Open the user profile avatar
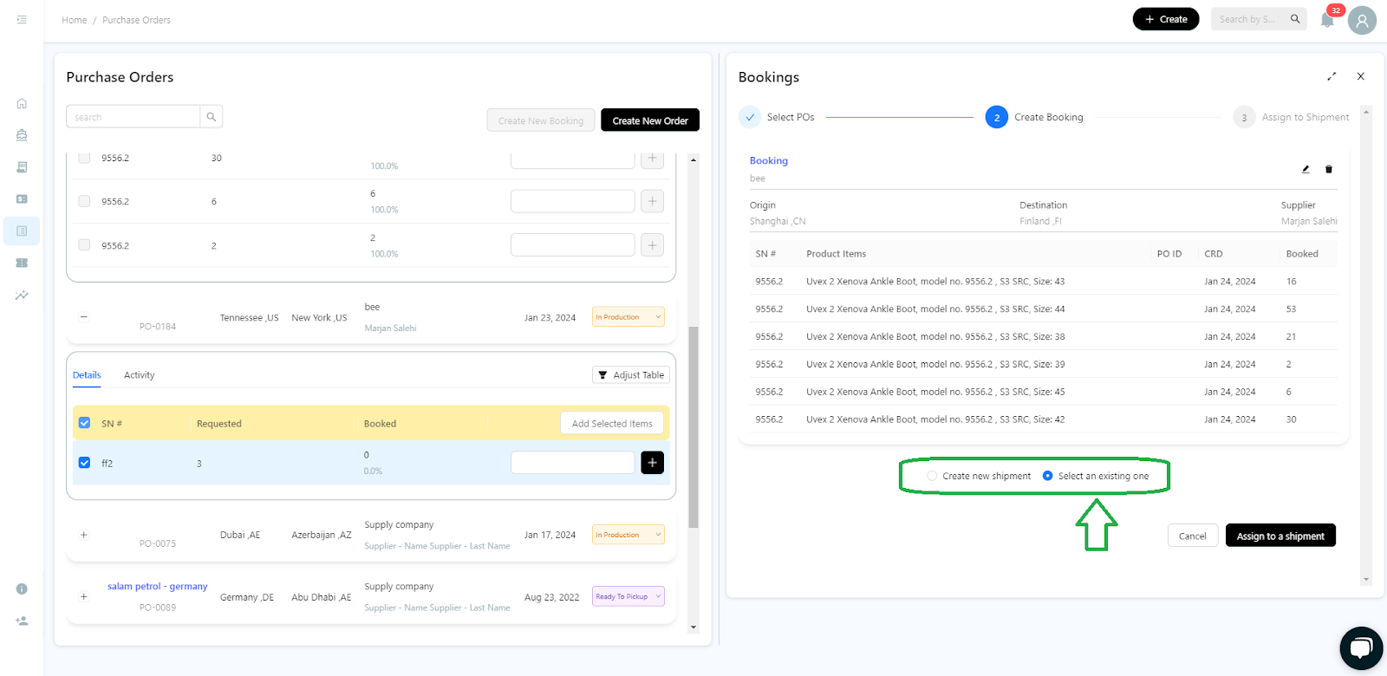Screen dimensions: 1387x676 pos(1362,20)
